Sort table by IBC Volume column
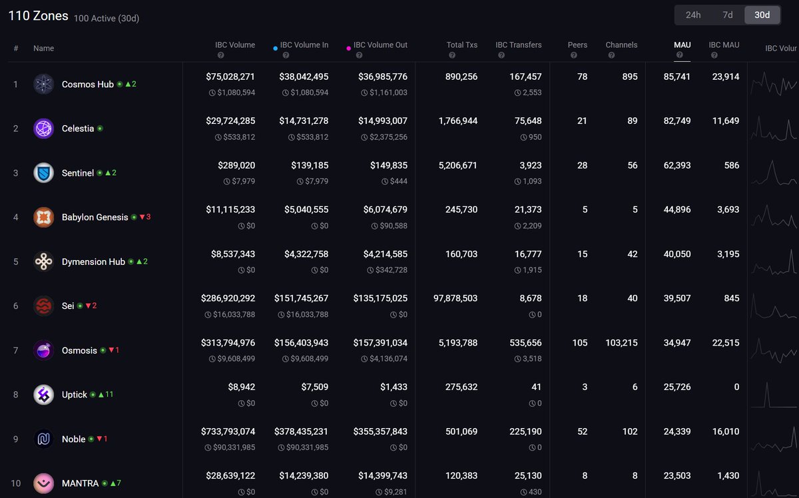This screenshot has height=498, width=799. point(235,45)
